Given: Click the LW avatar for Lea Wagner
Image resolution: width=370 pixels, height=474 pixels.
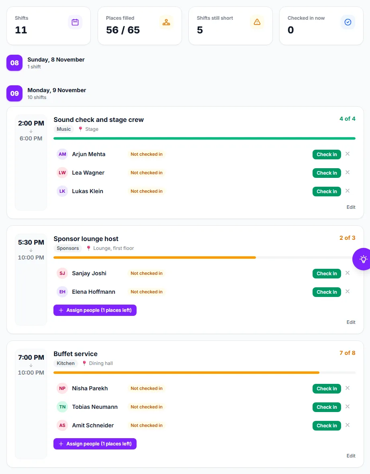Looking at the screenshot, I should [62, 173].
